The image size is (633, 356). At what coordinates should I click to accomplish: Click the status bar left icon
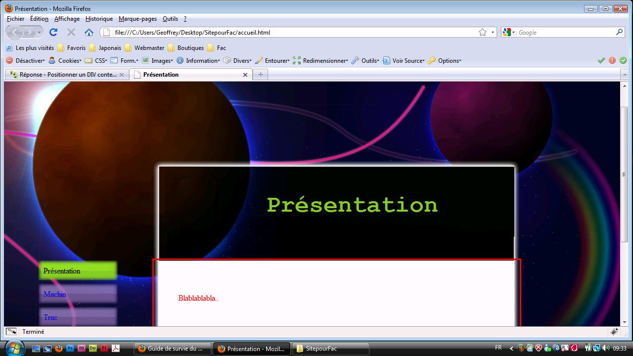click(x=11, y=332)
